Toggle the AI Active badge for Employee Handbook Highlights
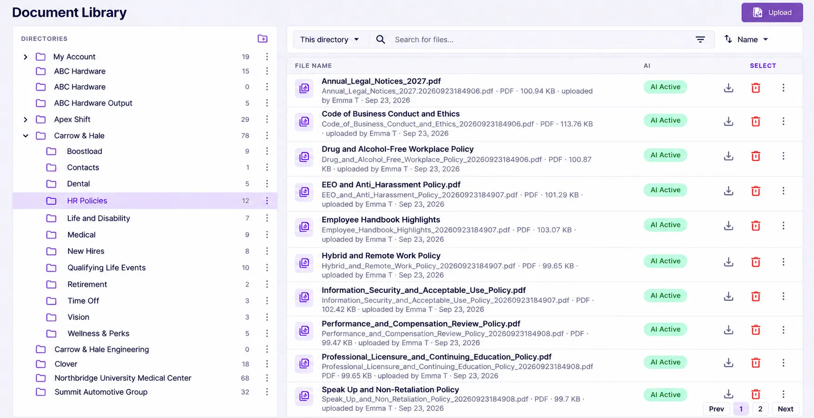This screenshot has width=814, height=418. 665,225
